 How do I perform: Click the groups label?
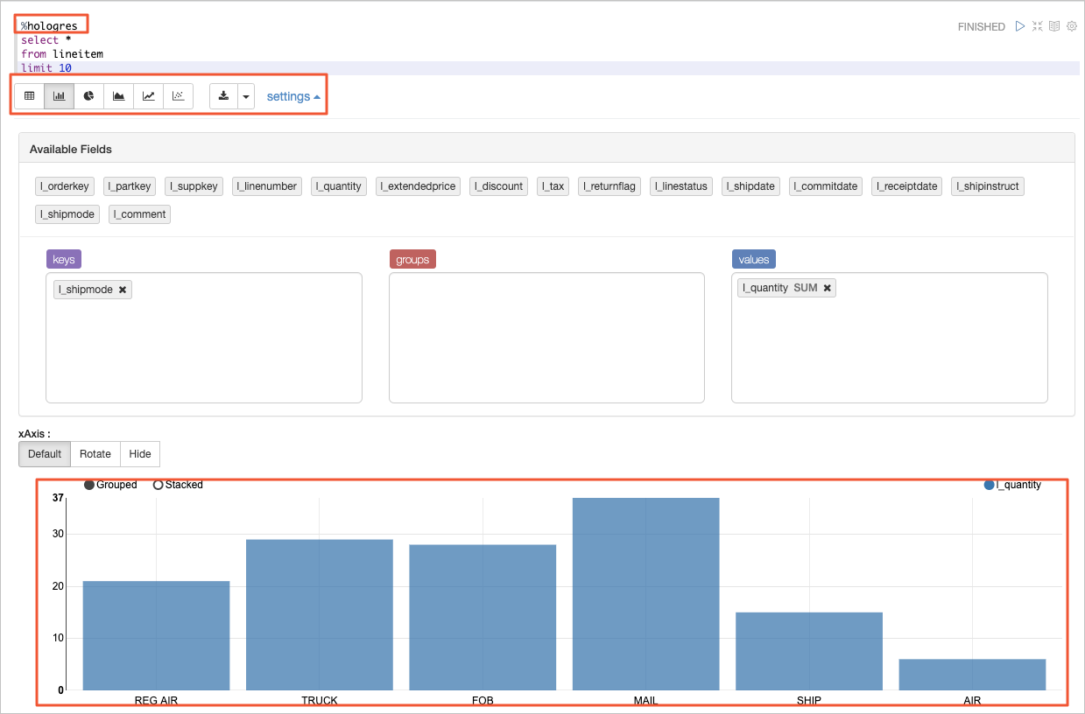tap(412, 259)
